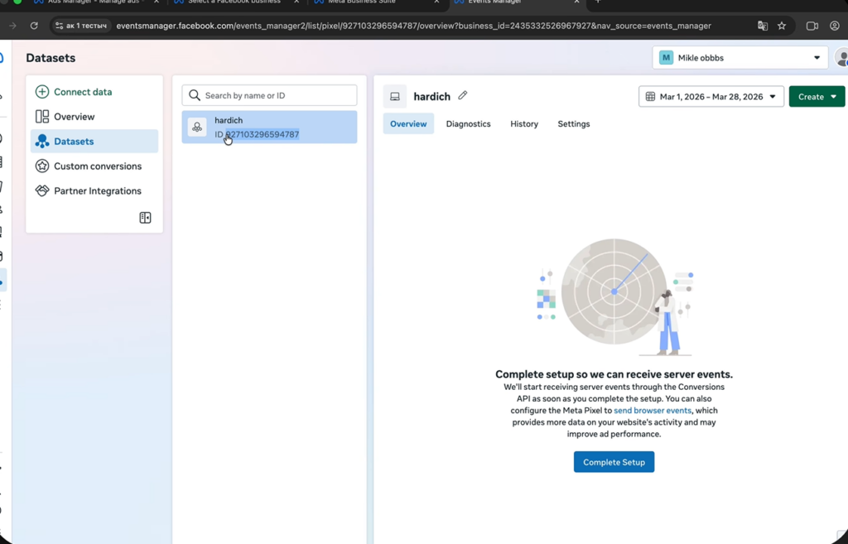Click the calendar icon in date picker

tap(651, 97)
